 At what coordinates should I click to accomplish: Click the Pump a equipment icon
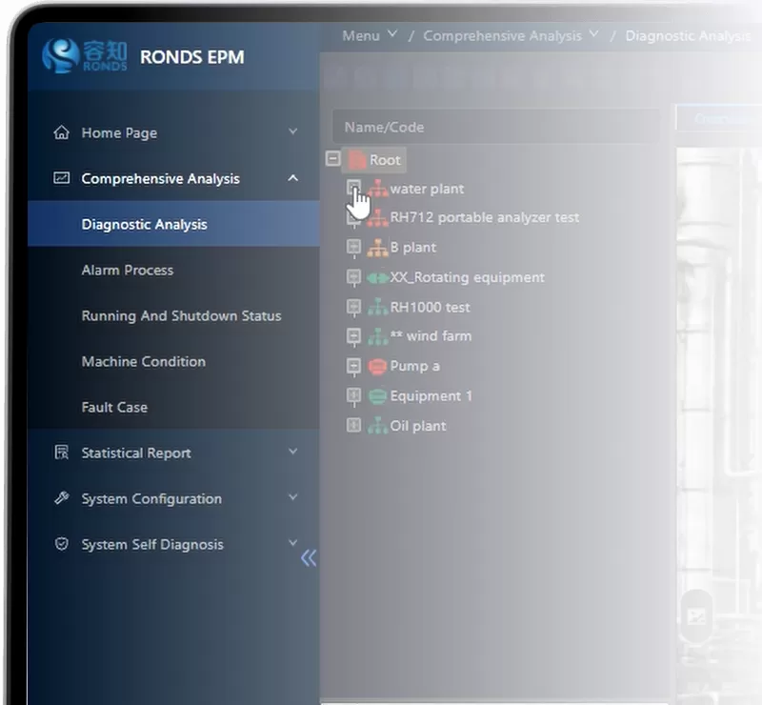pos(377,367)
